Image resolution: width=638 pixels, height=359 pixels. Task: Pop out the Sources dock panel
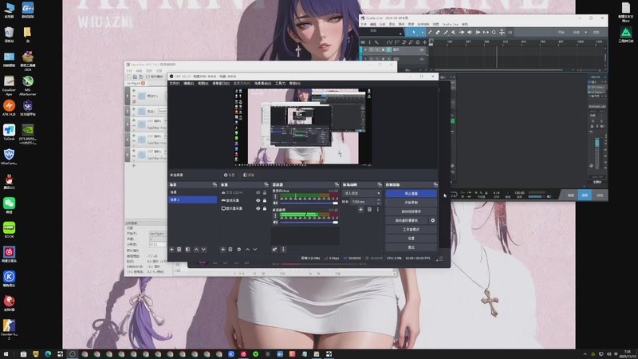click(266, 185)
